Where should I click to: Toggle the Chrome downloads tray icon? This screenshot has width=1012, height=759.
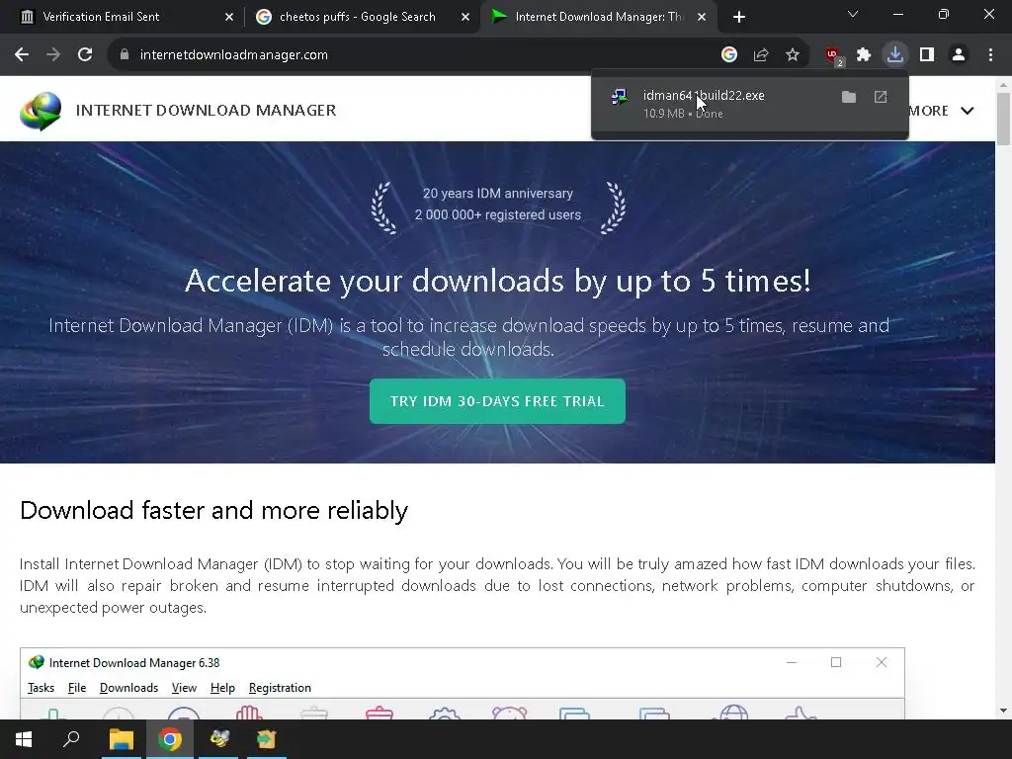click(895, 55)
